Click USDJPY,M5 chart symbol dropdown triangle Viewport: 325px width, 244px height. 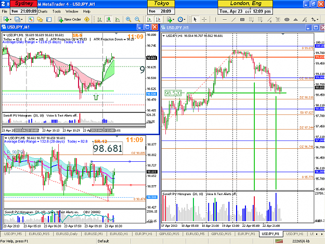point(6,138)
